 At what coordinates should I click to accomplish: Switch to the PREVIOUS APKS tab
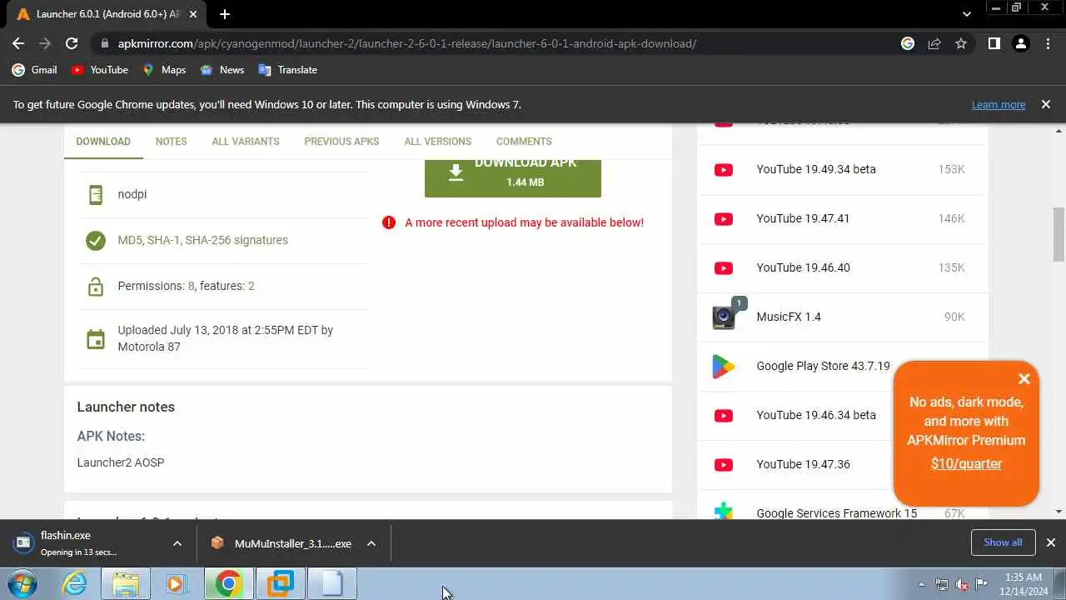point(341,142)
